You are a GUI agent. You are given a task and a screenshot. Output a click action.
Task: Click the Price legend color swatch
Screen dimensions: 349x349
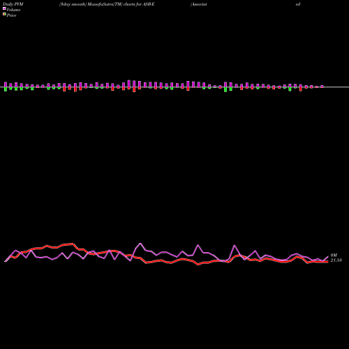[x=4, y=15]
